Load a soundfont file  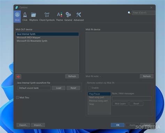click(x=58, y=88)
